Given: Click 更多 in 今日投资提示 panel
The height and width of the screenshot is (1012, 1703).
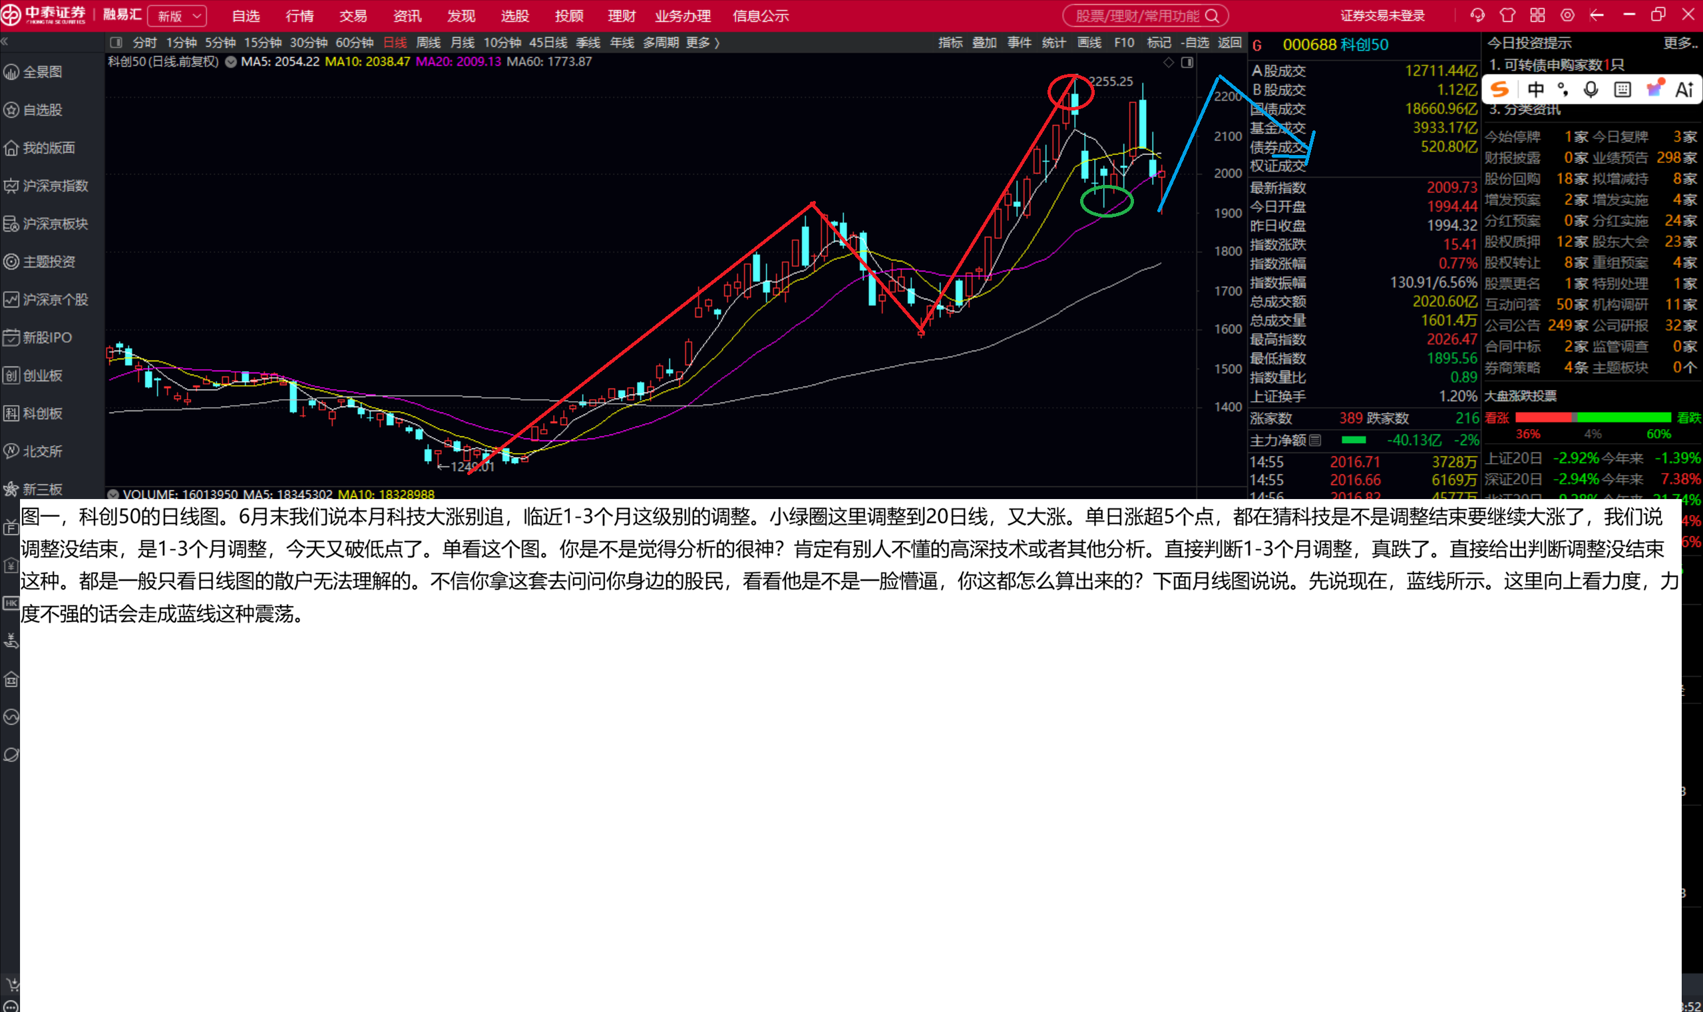Looking at the screenshot, I should pos(1680,43).
